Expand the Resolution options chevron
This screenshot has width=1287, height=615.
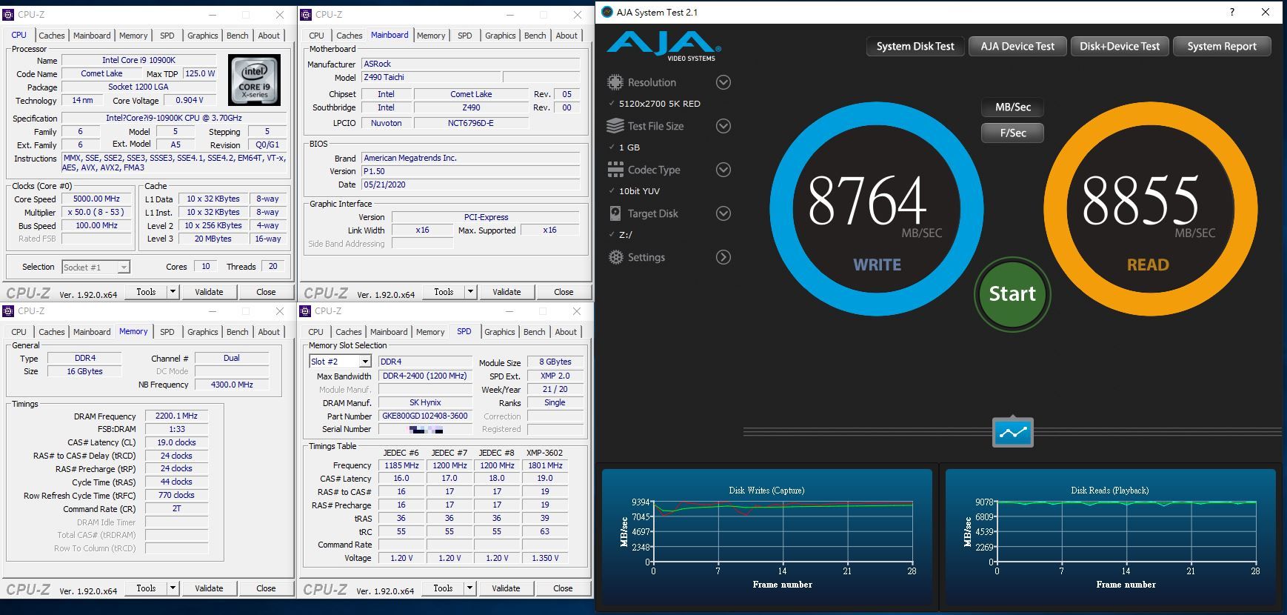click(x=723, y=82)
